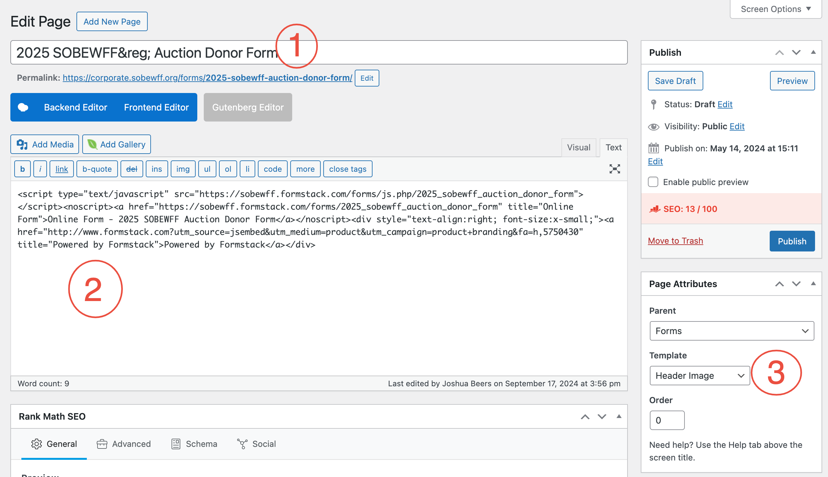Open the Parent dropdown showing Forms
The height and width of the screenshot is (477, 828).
click(x=731, y=331)
